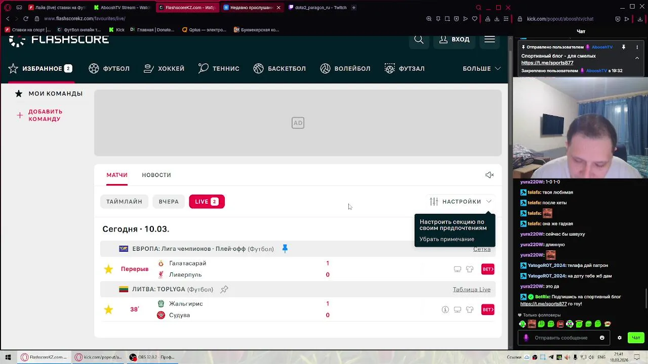Click info icon for Жальгирис match

[445, 309]
